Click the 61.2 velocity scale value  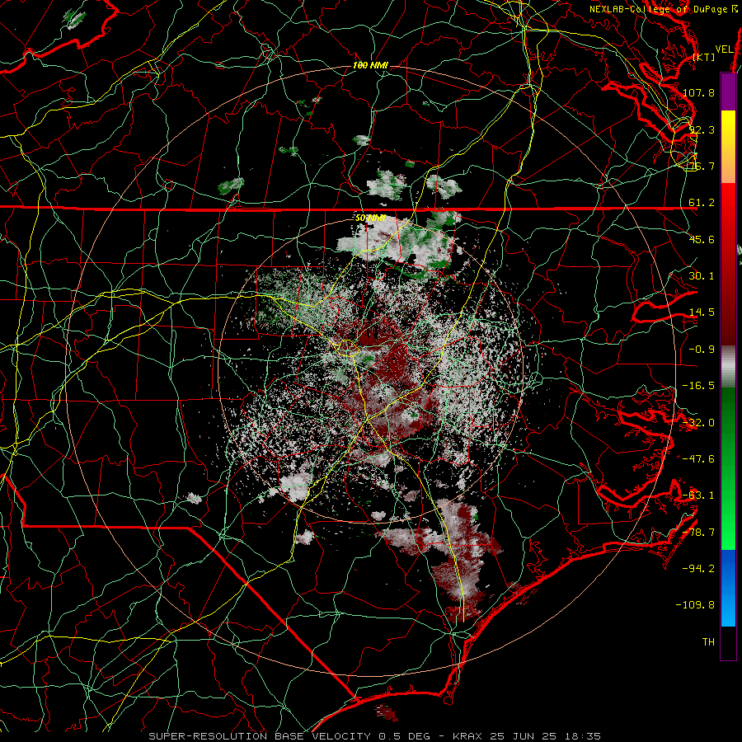[x=702, y=203]
